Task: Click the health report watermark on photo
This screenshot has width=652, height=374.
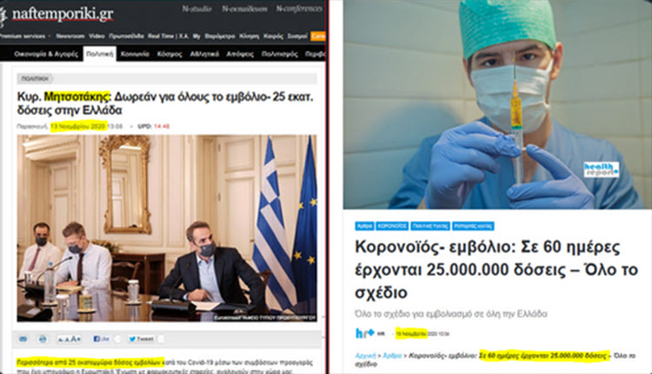Action: pos(602,170)
